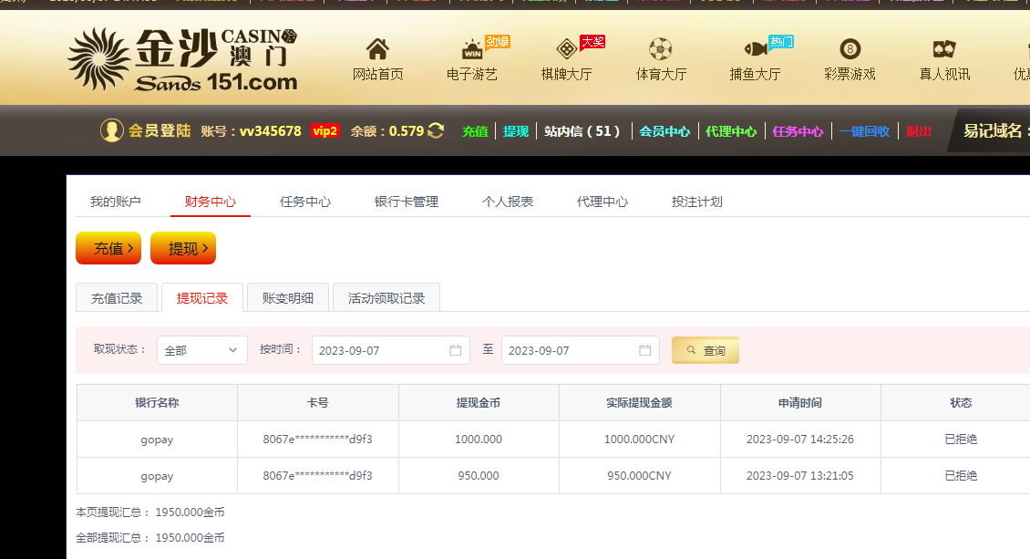Open 彩票游戏 lottery icon
This screenshot has width=1030, height=559.
(850, 49)
